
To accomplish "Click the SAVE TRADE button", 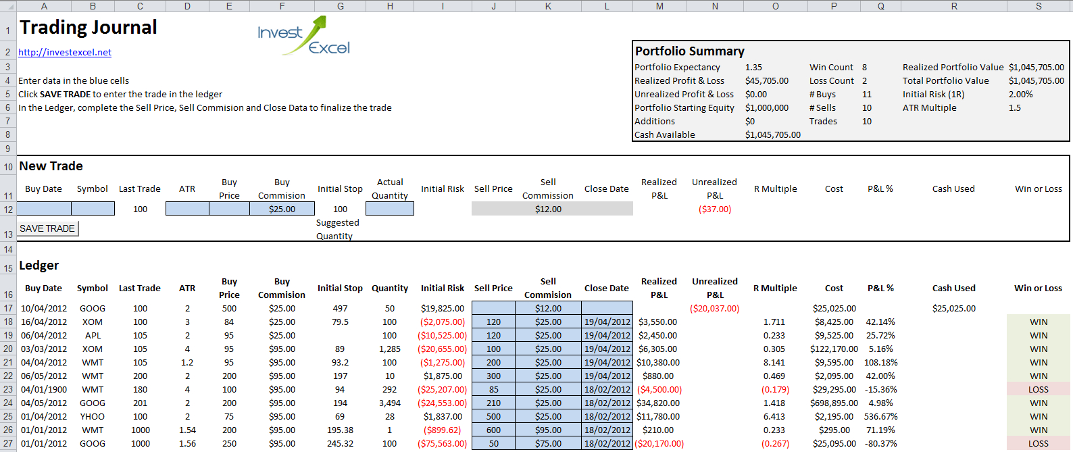I will (47, 228).
